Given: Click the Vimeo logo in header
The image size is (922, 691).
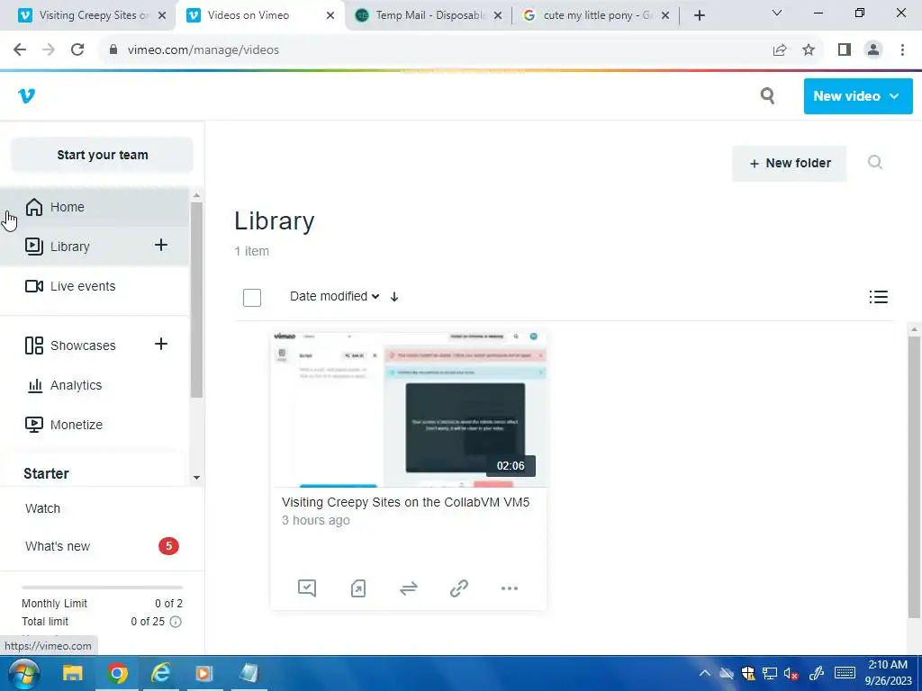Looking at the screenshot, I should (x=26, y=95).
